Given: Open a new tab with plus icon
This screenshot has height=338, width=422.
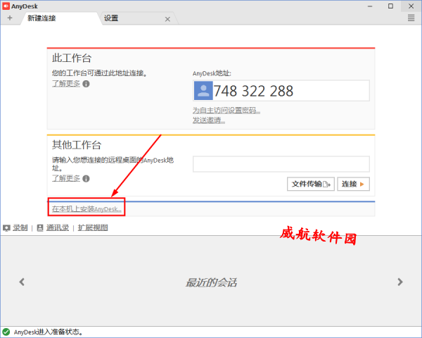Looking at the screenshot, I should coord(10,18).
